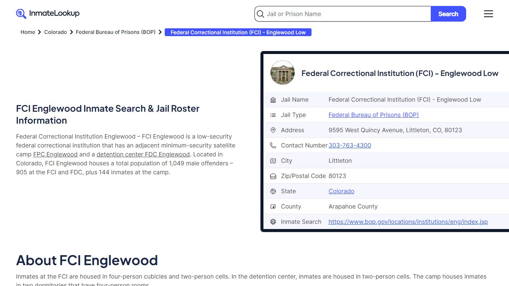Click the Contact Number phone icon
Image resolution: width=509 pixels, height=286 pixels.
(273, 146)
